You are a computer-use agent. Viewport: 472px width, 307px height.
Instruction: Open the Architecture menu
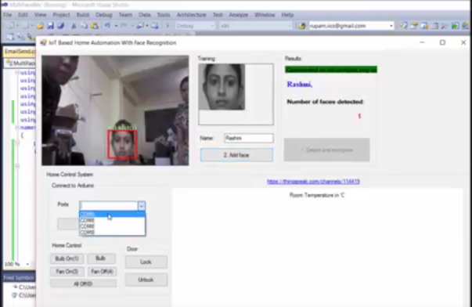191,15
